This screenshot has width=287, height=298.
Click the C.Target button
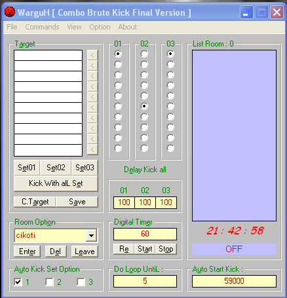[35, 202]
